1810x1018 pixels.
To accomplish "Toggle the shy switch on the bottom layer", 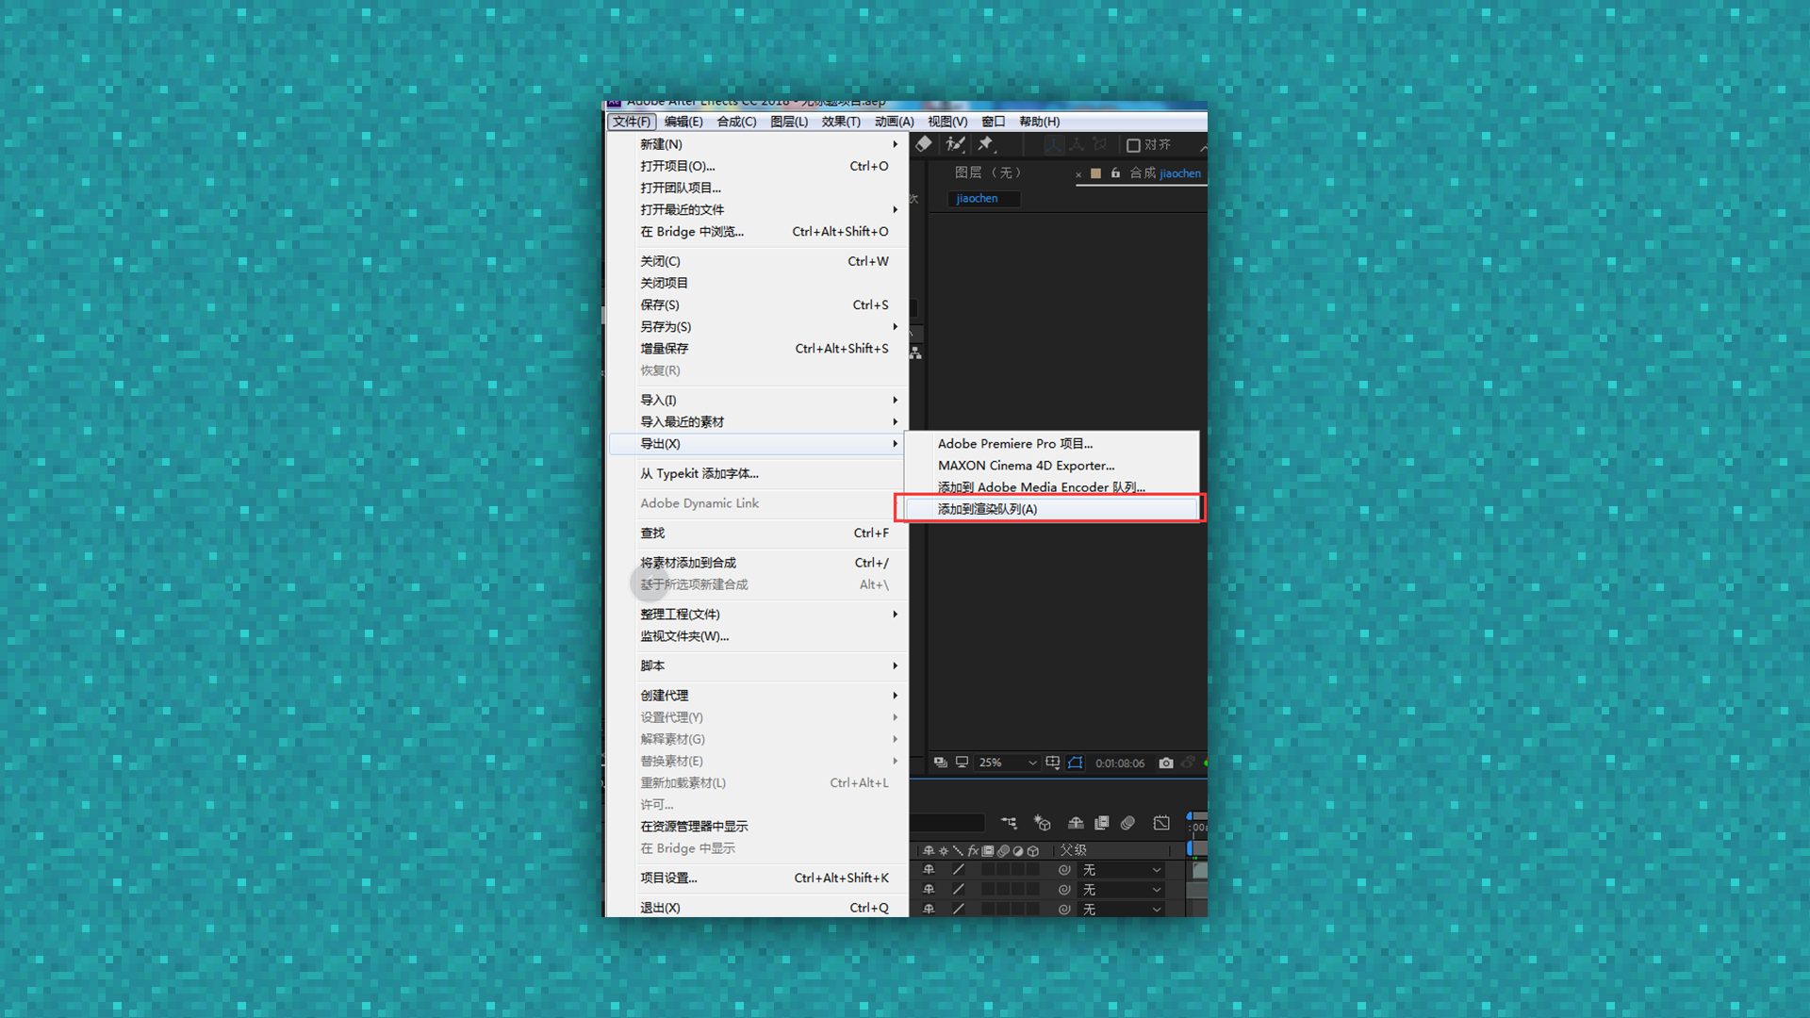I will click(929, 910).
